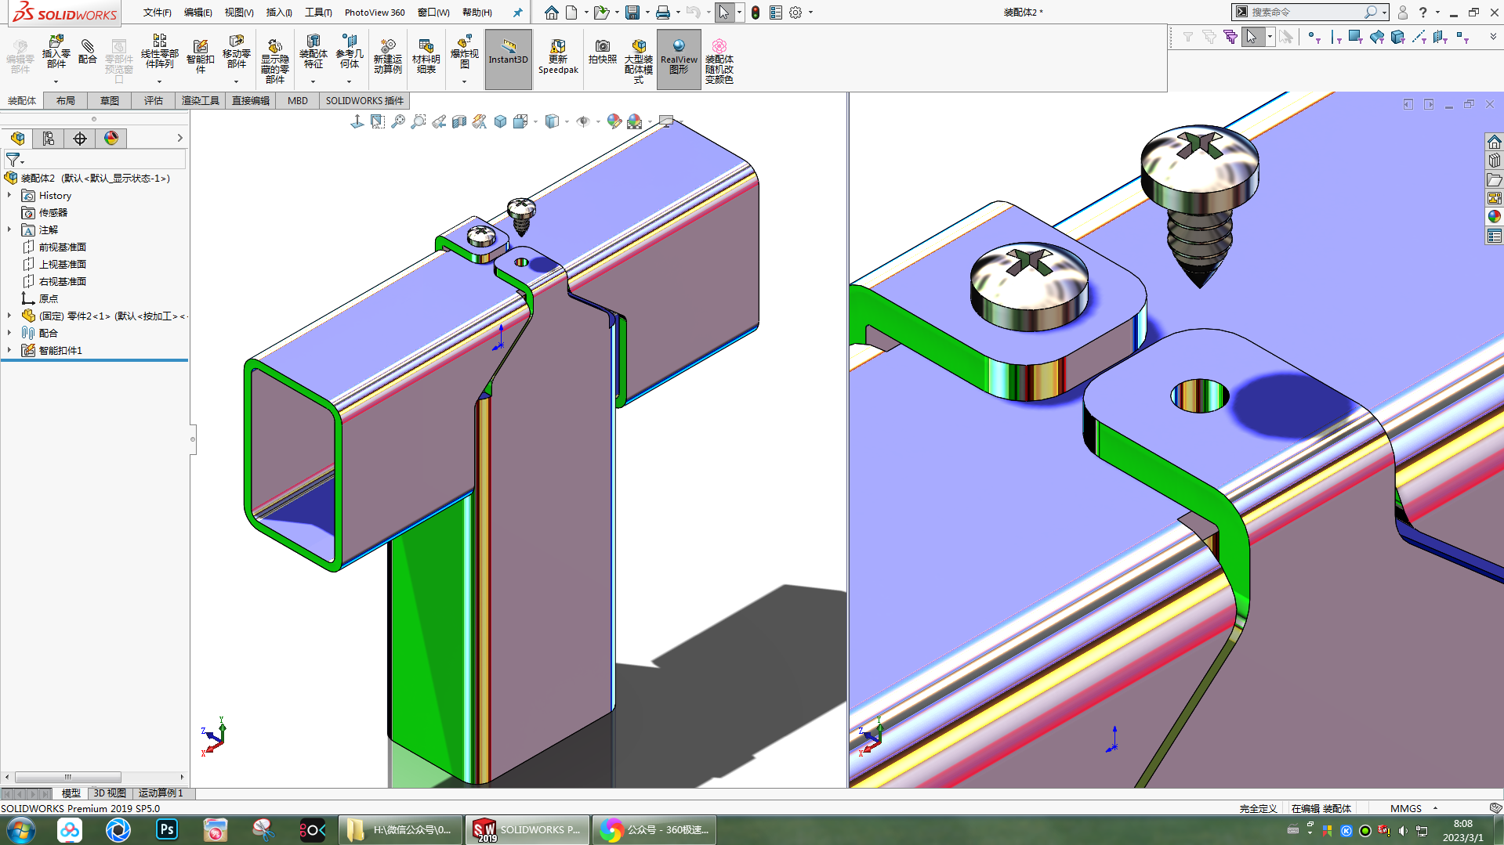Expand the 注解 annotations node
Image resolution: width=1504 pixels, height=845 pixels.
click(x=9, y=229)
